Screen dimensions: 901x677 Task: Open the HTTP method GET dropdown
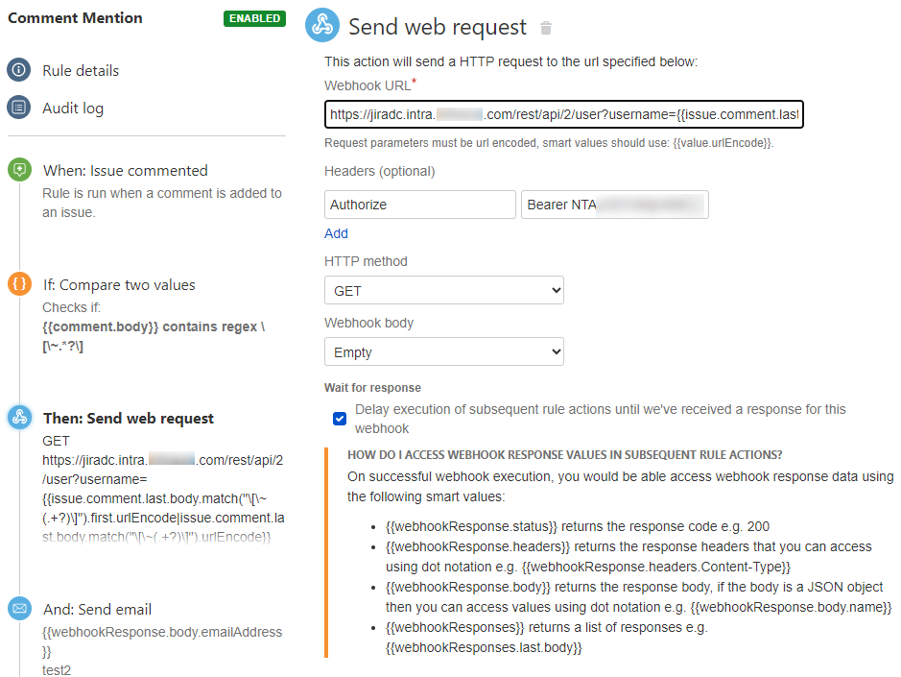(x=444, y=290)
